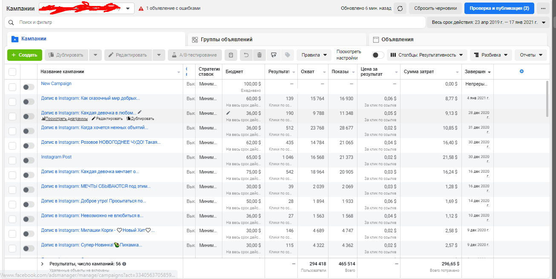Click the campaigns table vertical scrollbar
The image size is (556, 279).
pos(547,99)
